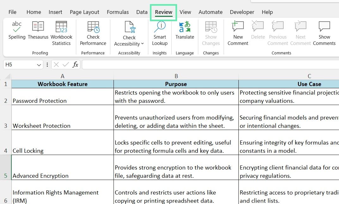Screen dimensions: 339x204
Task: Select the Review tab
Action: pyautogui.click(x=164, y=12)
